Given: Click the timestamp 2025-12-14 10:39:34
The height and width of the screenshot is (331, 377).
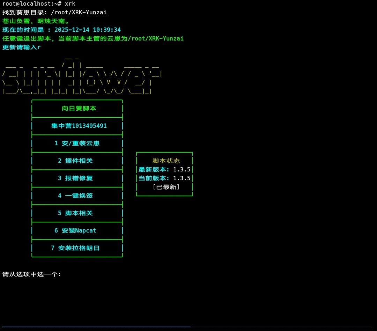Looking at the screenshot, I should tap(88, 30).
